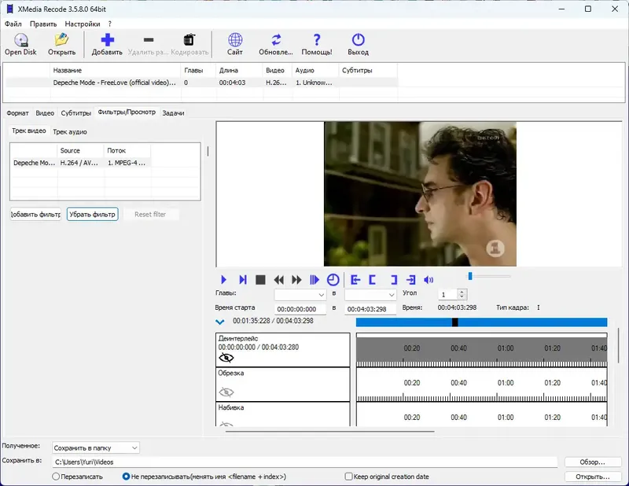Click the Добавить (add job) plus icon
Screen dimensions: 629x486
point(107,40)
